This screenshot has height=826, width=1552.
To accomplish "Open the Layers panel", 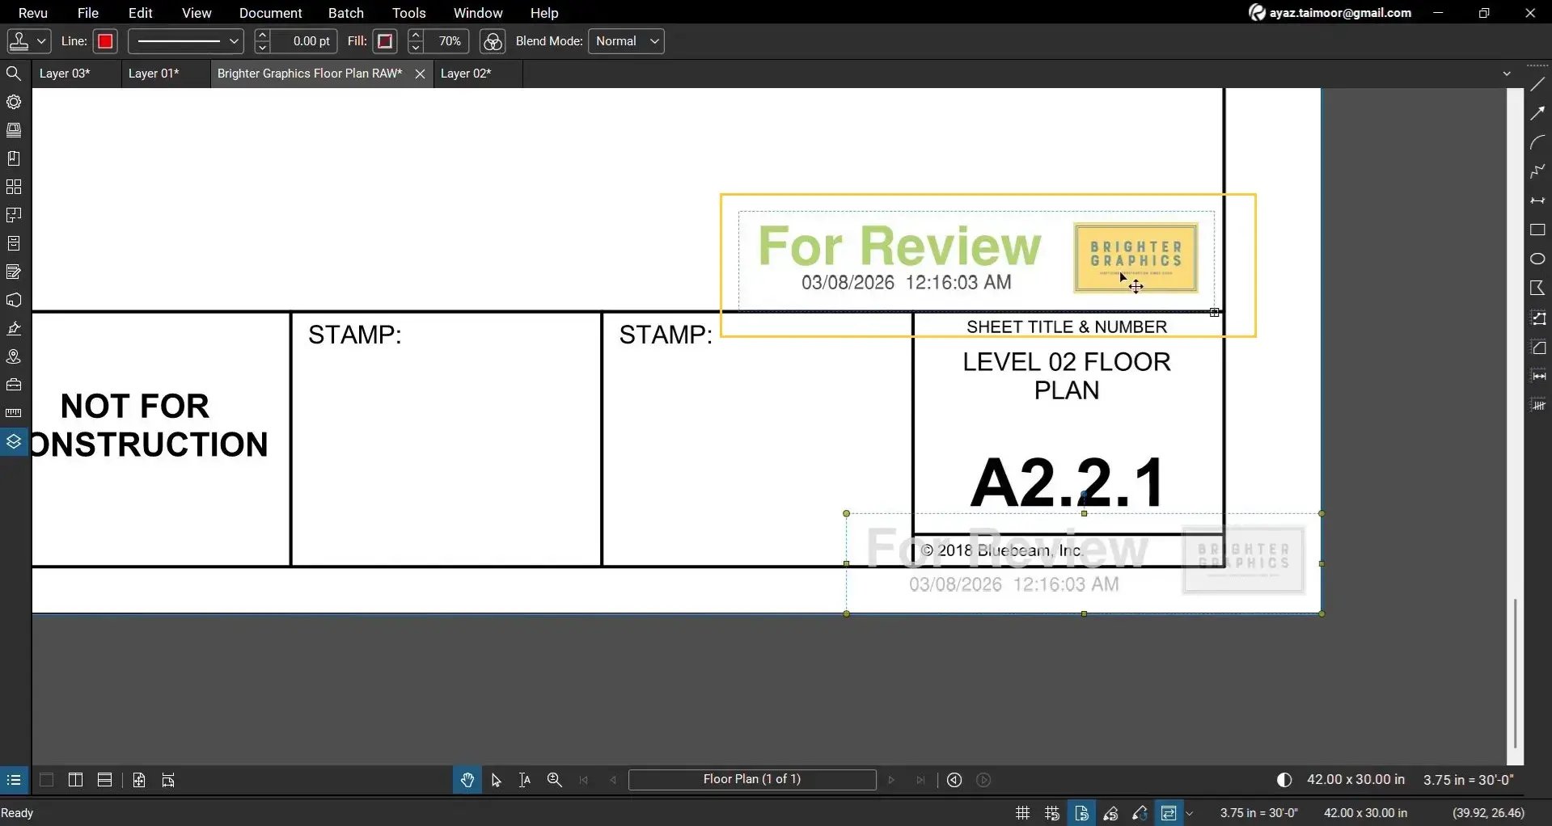I will point(14,441).
